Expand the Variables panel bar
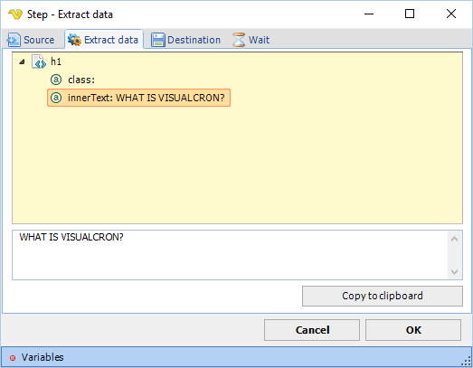 pos(237,357)
